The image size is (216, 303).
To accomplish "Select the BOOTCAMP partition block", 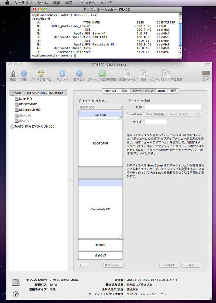I will click(x=101, y=143).
